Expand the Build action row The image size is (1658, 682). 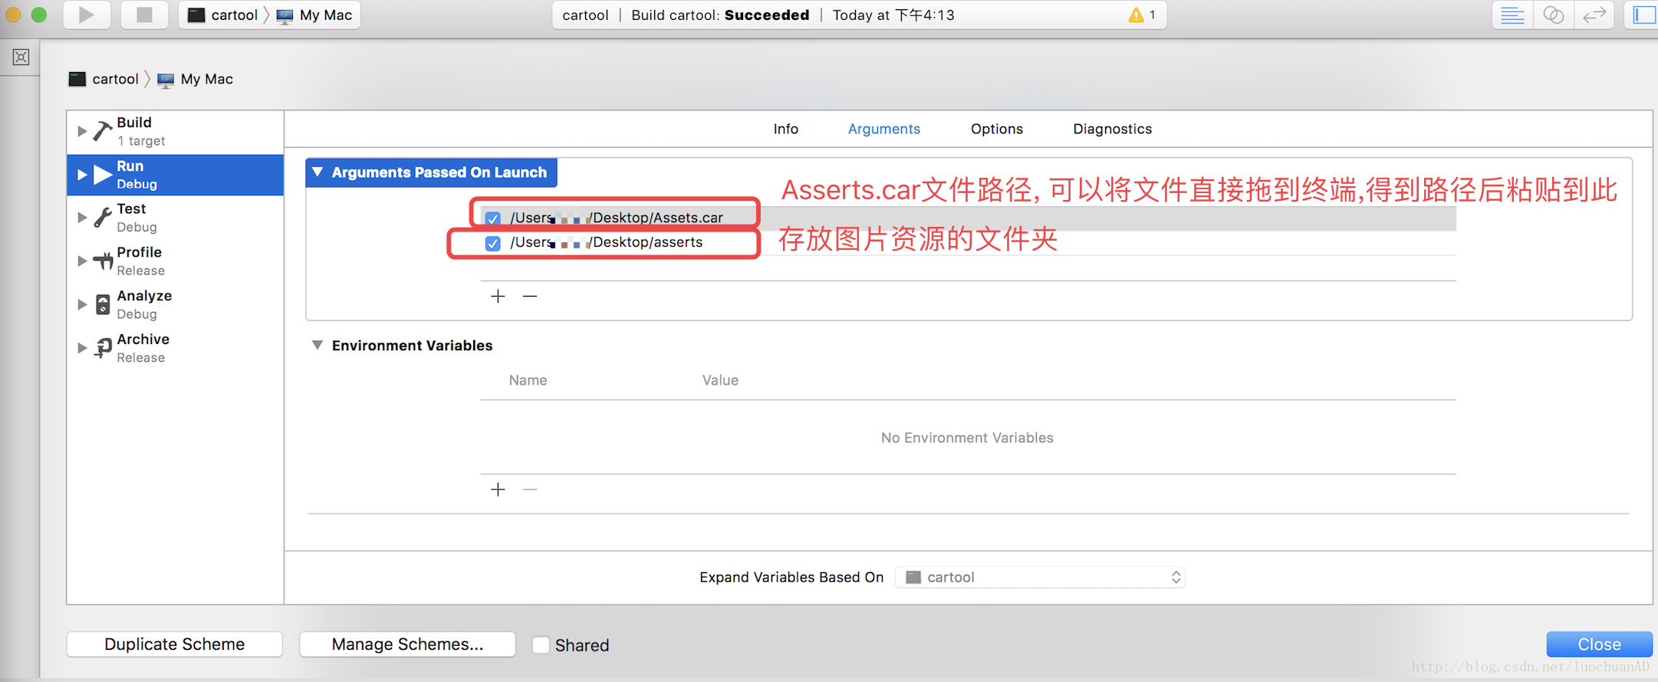tap(82, 131)
